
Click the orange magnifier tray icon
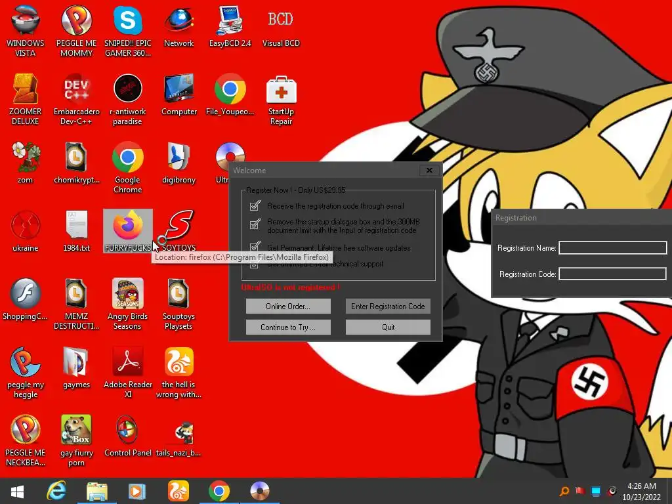(564, 491)
